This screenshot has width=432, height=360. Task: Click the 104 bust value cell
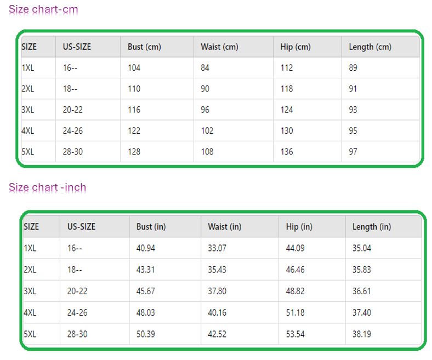coord(134,68)
